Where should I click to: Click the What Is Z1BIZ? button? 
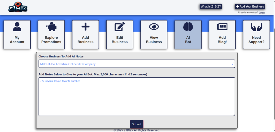(x=211, y=6)
